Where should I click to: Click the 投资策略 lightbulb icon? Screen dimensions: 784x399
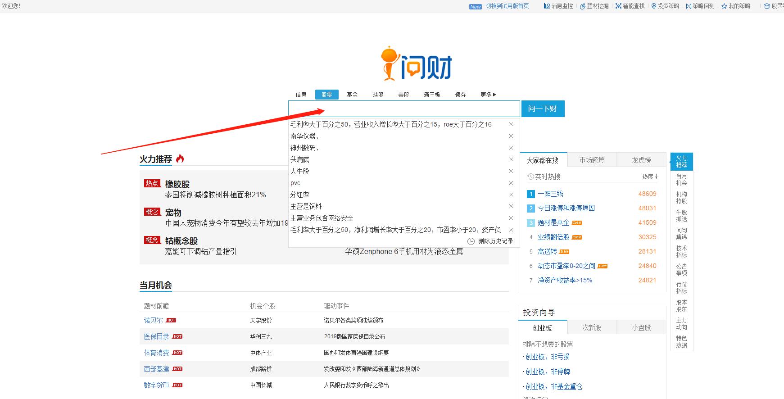(654, 6)
